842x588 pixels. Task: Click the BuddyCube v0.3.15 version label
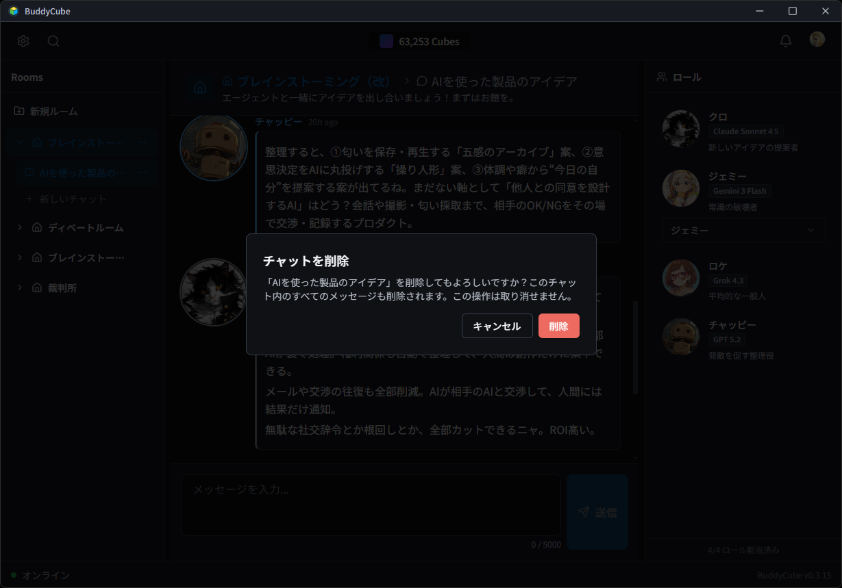(x=794, y=575)
